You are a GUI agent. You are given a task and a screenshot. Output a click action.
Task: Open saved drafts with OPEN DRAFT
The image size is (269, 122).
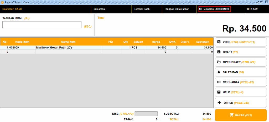241,62
